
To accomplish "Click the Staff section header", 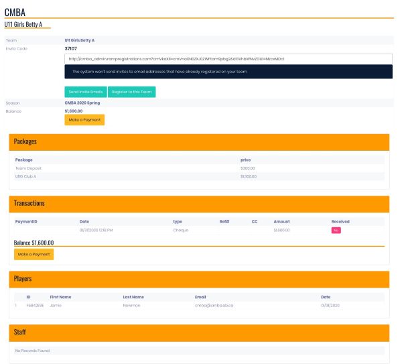I will tap(199, 333).
